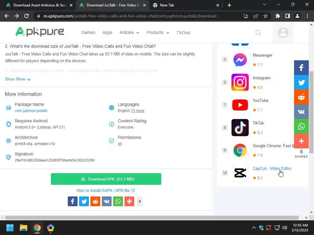Viewport: 314px width, 235px height.
Task: Click the plus share icon below download
Action: [x=129, y=201]
